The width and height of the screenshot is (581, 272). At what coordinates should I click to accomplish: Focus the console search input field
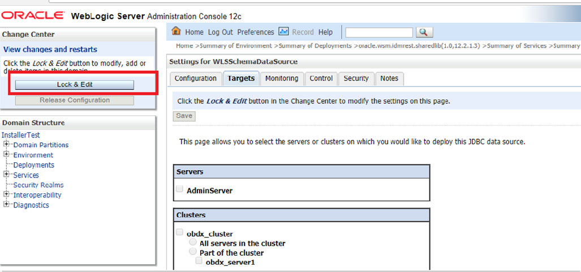pyautogui.click(x=378, y=33)
